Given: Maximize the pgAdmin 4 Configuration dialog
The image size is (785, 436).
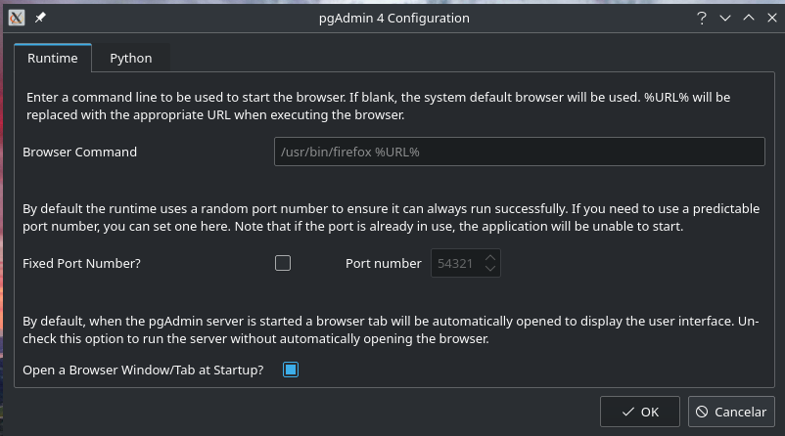Looking at the screenshot, I should click(x=748, y=18).
